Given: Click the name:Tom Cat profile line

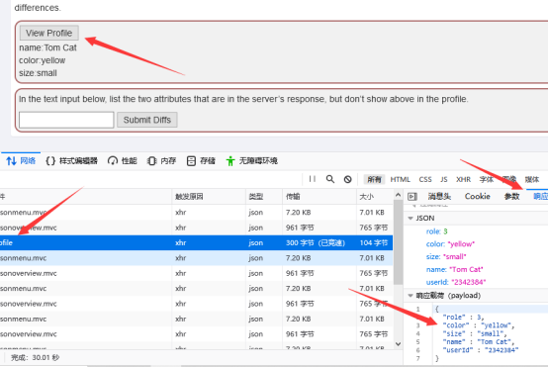Looking at the screenshot, I should (47, 47).
